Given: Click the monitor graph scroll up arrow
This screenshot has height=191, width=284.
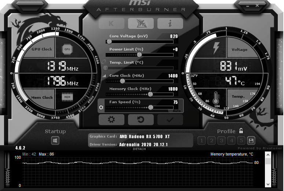Looking at the screenshot, I should 268,155.
